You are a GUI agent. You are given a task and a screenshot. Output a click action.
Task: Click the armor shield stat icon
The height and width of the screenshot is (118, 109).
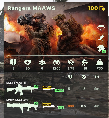(x=13, y=62)
